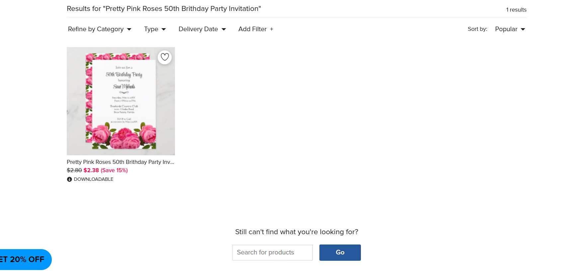Open the Type filter dropdown
This screenshot has height=277, width=586.
pyautogui.click(x=155, y=29)
